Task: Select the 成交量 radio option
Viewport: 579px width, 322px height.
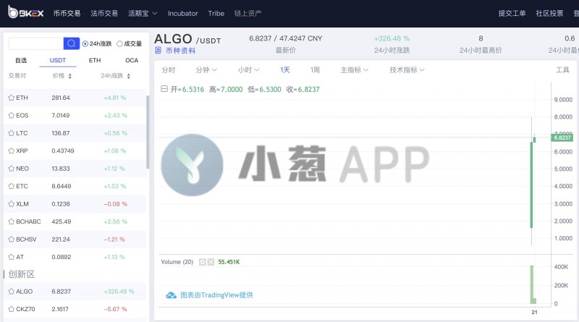Action: click(119, 44)
